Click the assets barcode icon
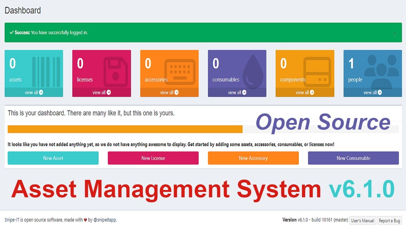Viewport: 406px width, 228px height. [46, 72]
